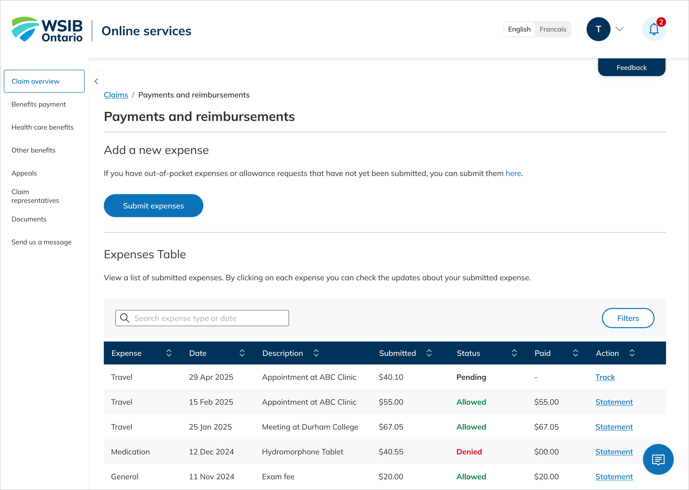Sort table by Date column arrows
689x490 pixels.
242,353
